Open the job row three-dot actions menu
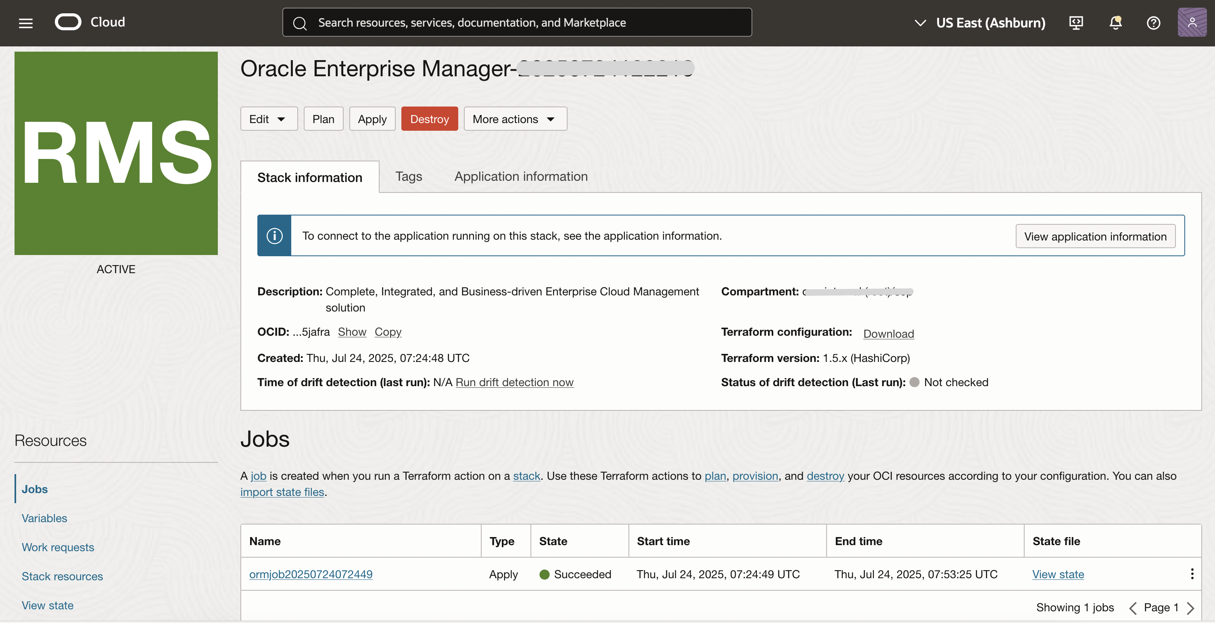The height and width of the screenshot is (623, 1215). point(1192,574)
